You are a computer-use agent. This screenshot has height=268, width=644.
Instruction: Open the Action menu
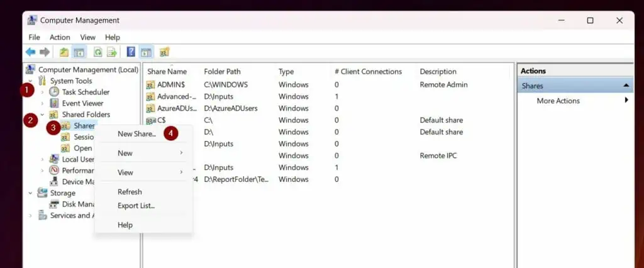(x=60, y=37)
